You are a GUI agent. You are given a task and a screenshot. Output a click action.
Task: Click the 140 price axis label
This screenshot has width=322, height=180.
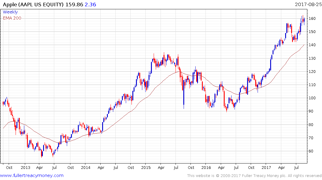312,45
